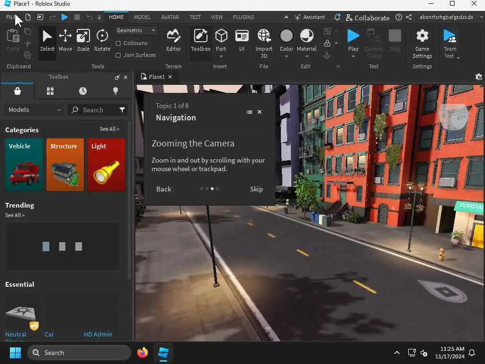This screenshot has width=485, height=364.
Task: Open Toolbox Creations lightbulb tab
Action: pyautogui.click(x=116, y=91)
